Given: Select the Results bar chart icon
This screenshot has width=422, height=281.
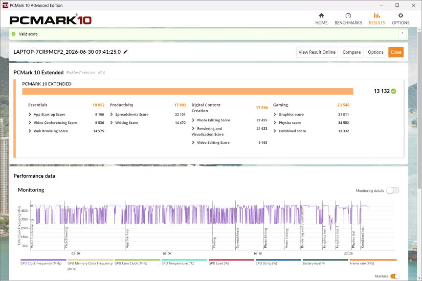Looking at the screenshot, I should tap(377, 15).
